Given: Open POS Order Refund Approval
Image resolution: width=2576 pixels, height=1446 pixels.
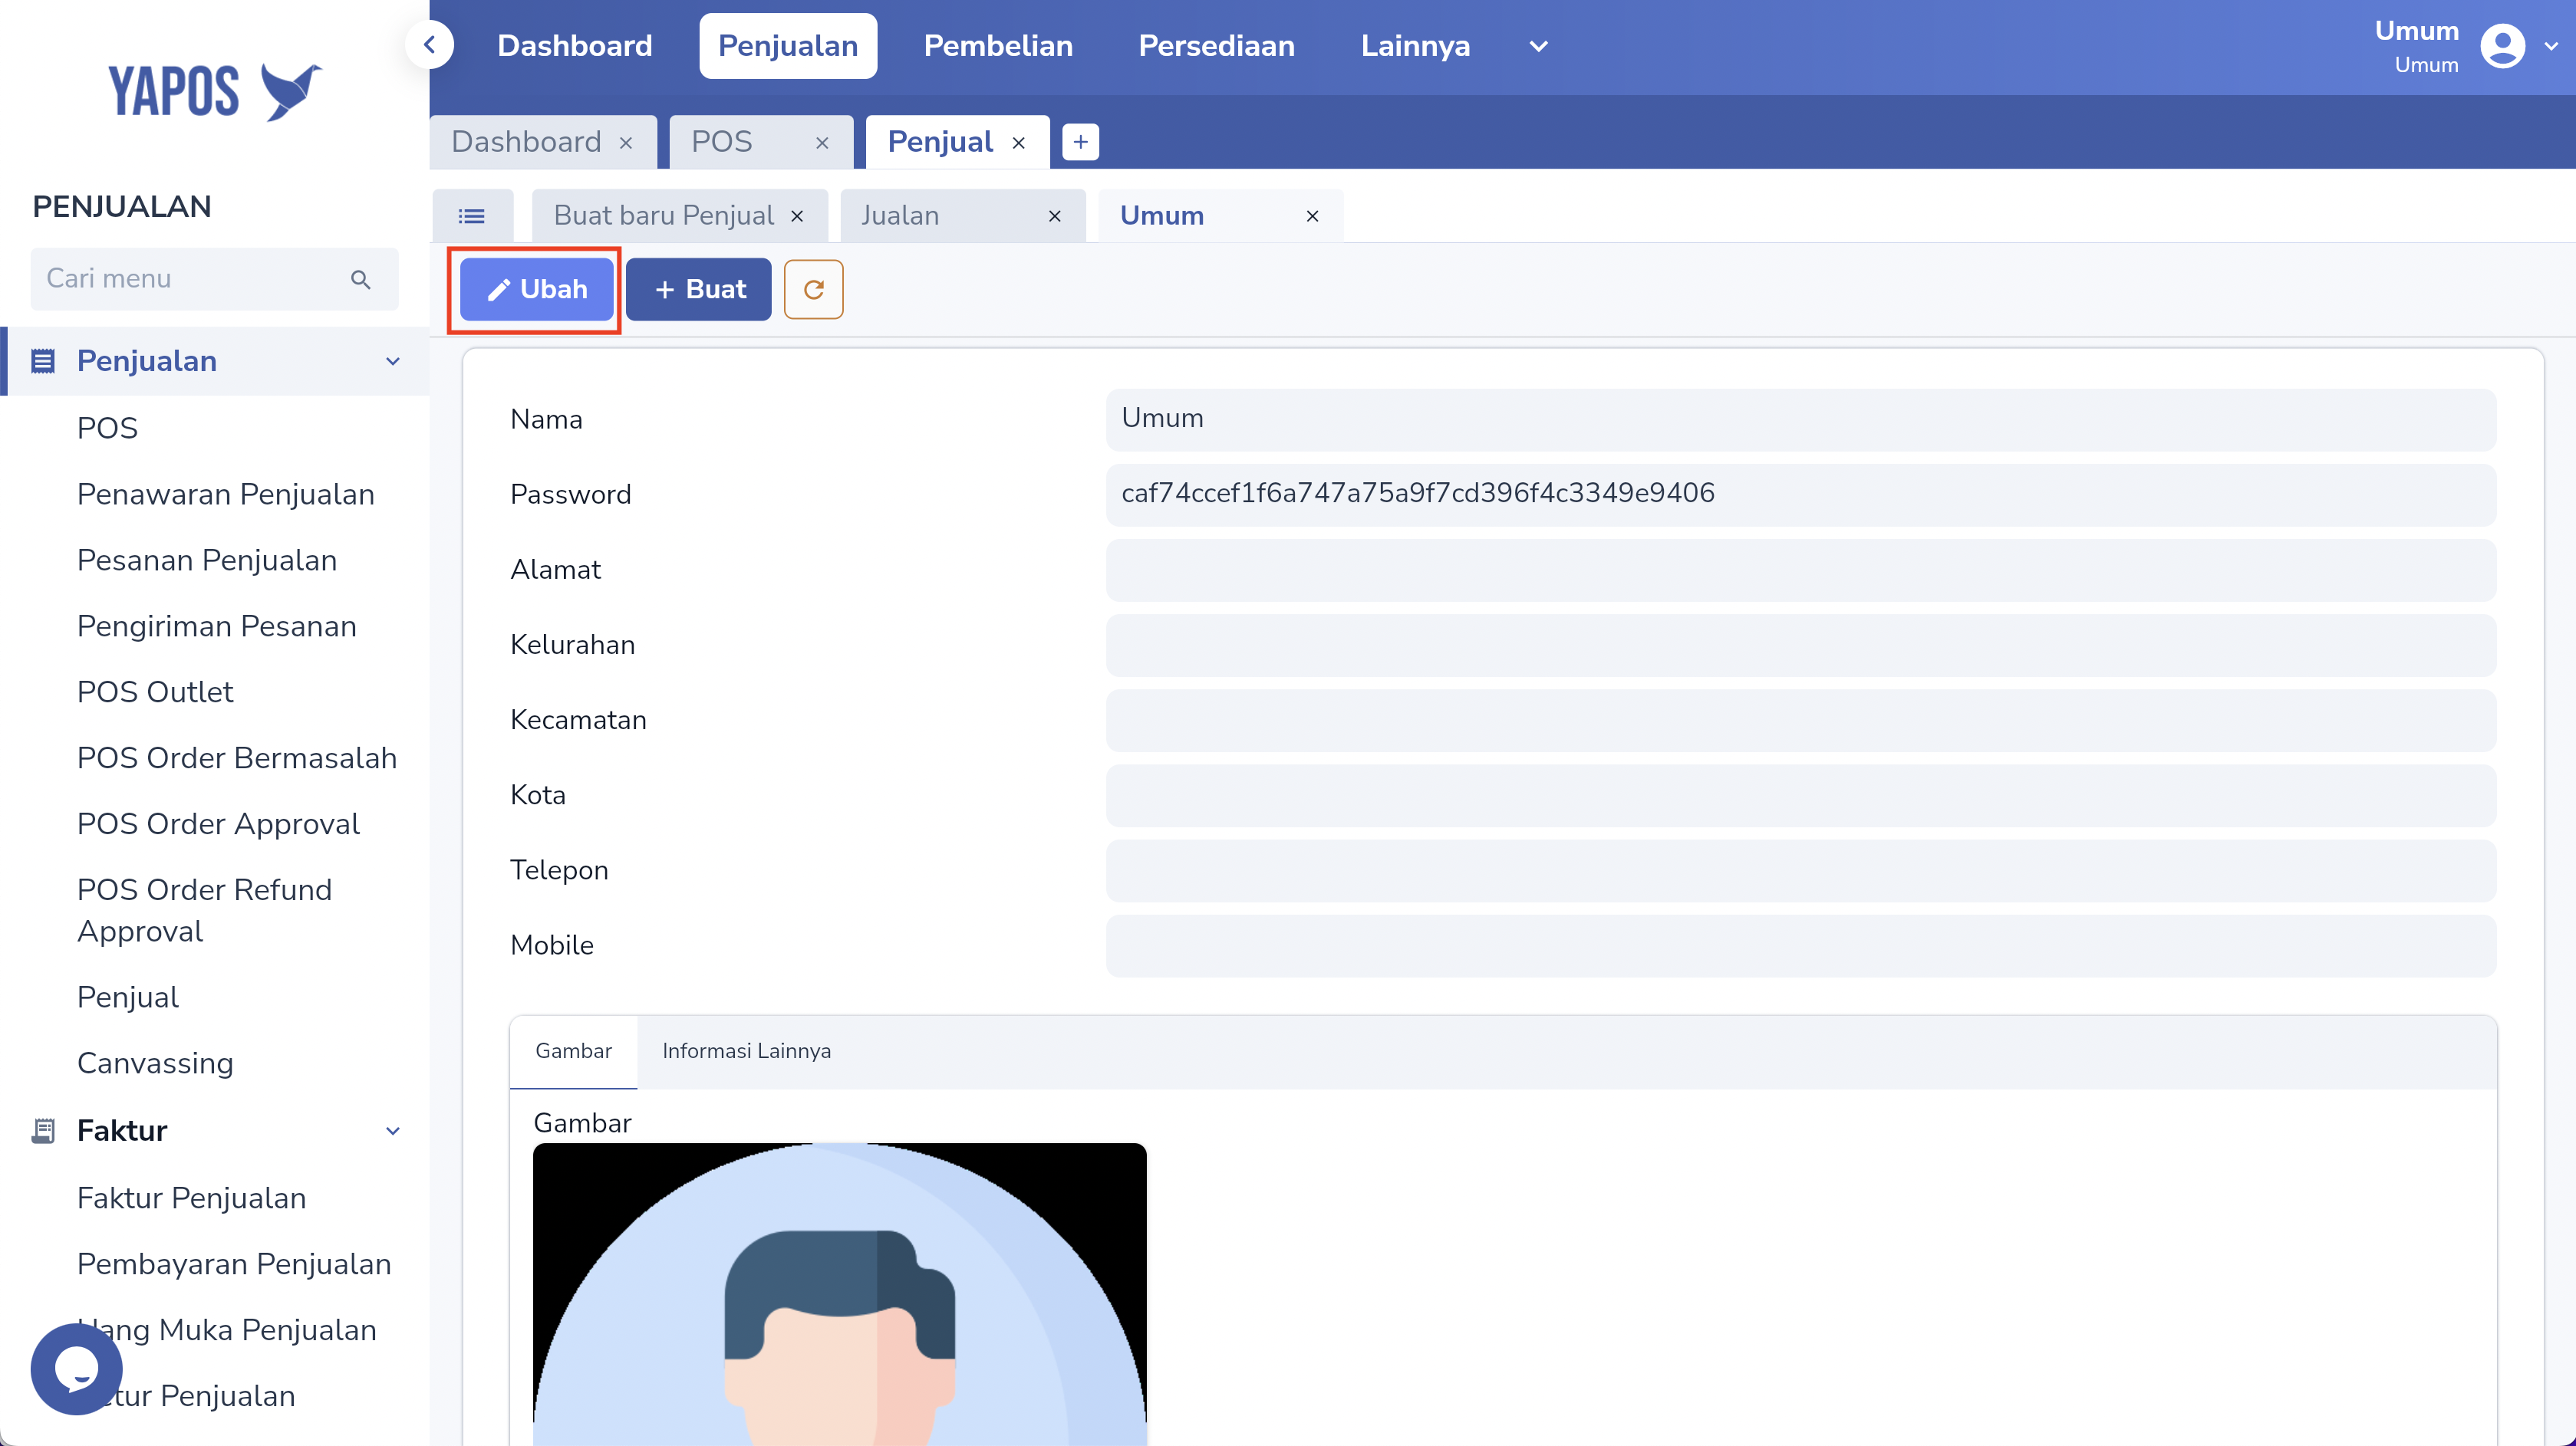Looking at the screenshot, I should click(204, 910).
